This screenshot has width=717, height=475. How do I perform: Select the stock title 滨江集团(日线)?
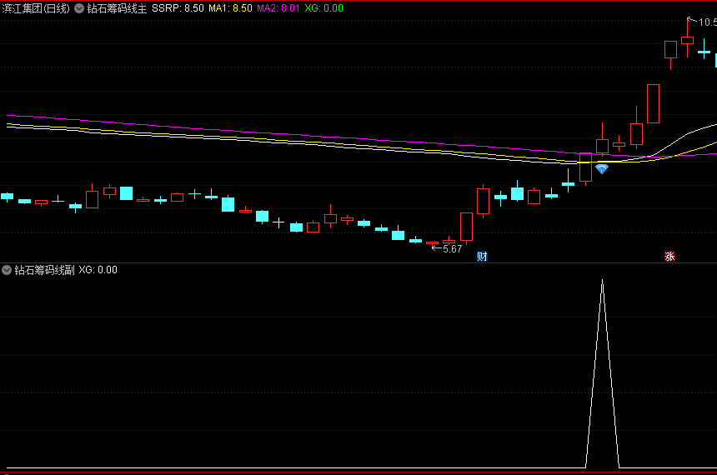click(36, 8)
